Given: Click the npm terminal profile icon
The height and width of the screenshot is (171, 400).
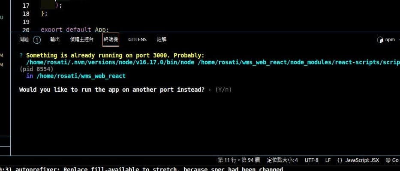Looking at the screenshot, I should (380, 40).
